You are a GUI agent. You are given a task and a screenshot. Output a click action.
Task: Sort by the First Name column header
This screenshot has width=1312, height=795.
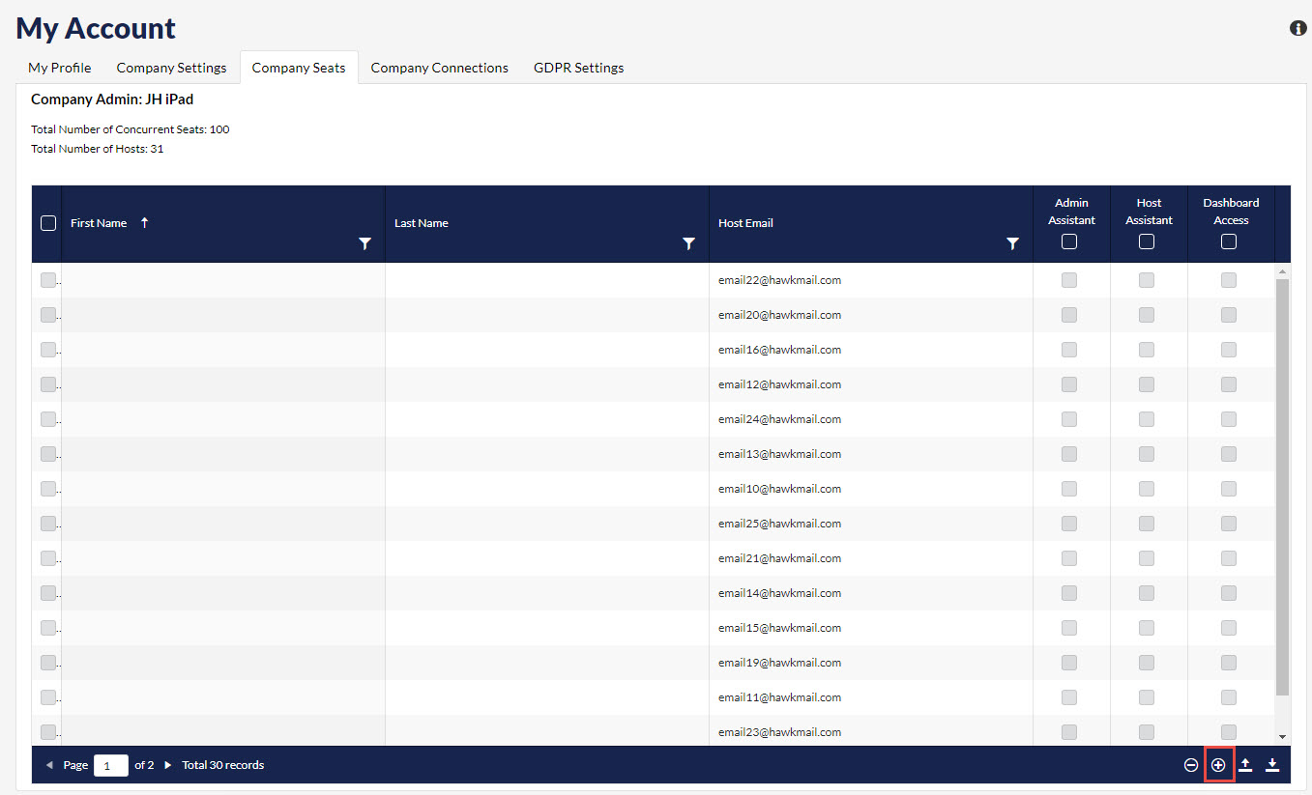pyautogui.click(x=99, y=223)
